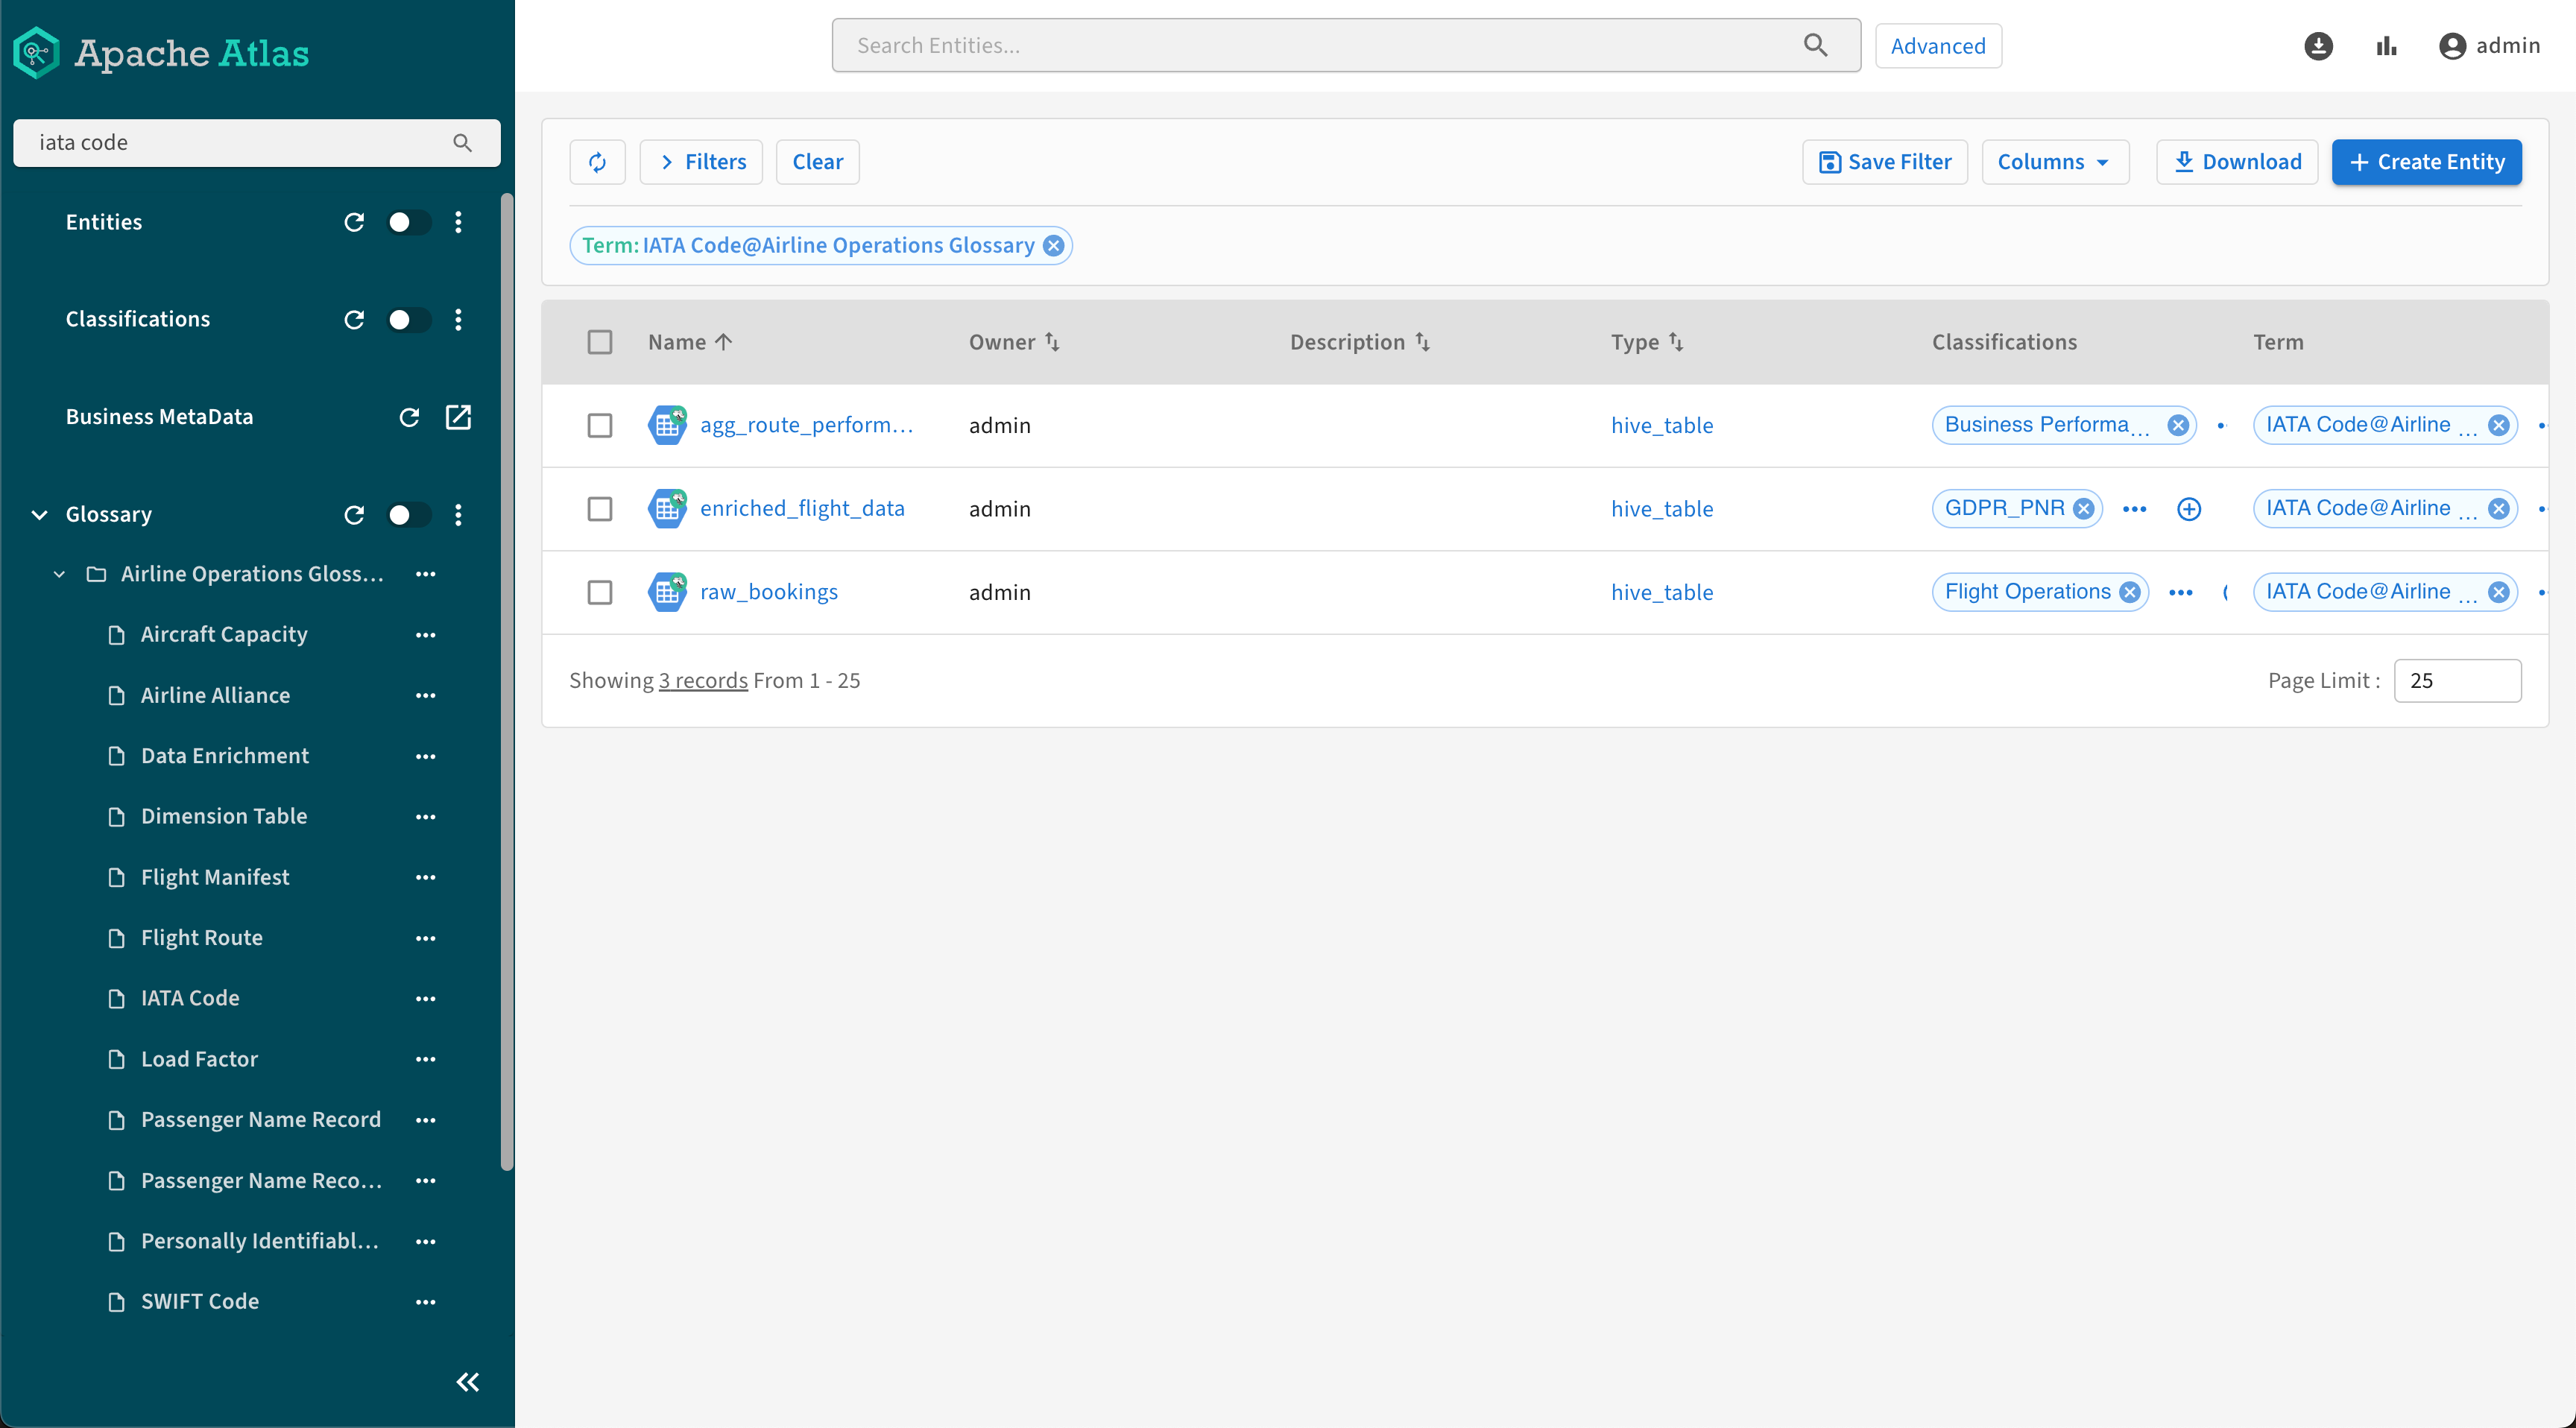
Task: Check the raw_bookings row checkbox
Action: pos(600,592)
